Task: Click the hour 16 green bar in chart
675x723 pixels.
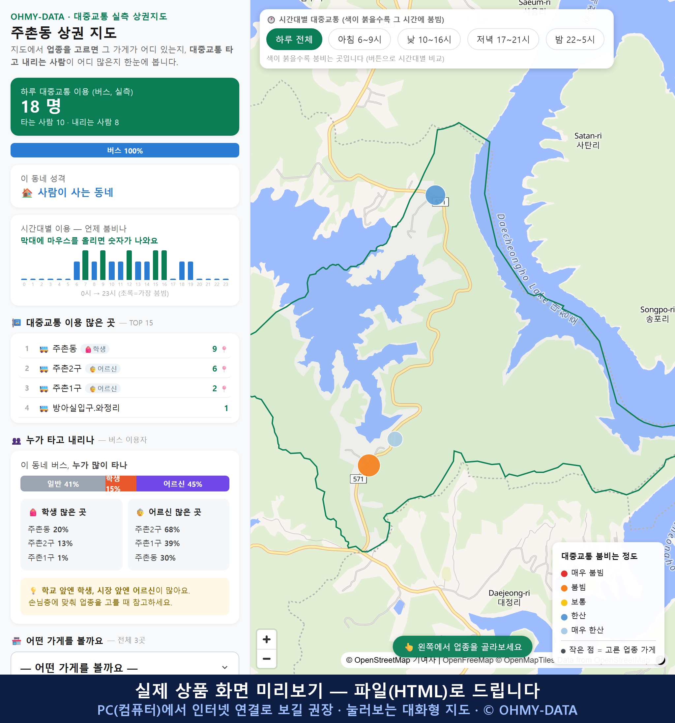Action: [164, 265]
